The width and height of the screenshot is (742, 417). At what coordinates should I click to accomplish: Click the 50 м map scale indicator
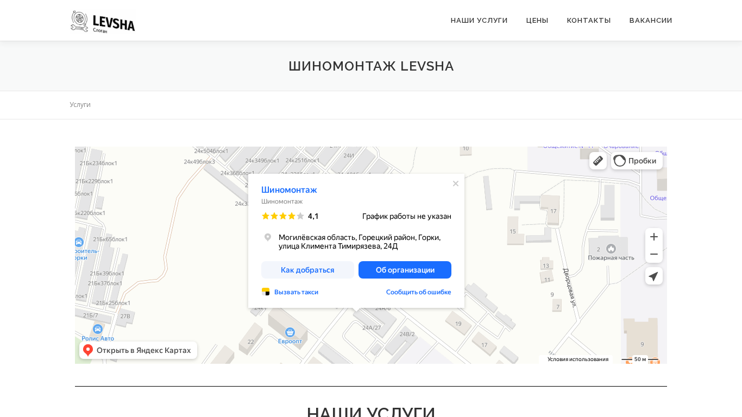640,359
